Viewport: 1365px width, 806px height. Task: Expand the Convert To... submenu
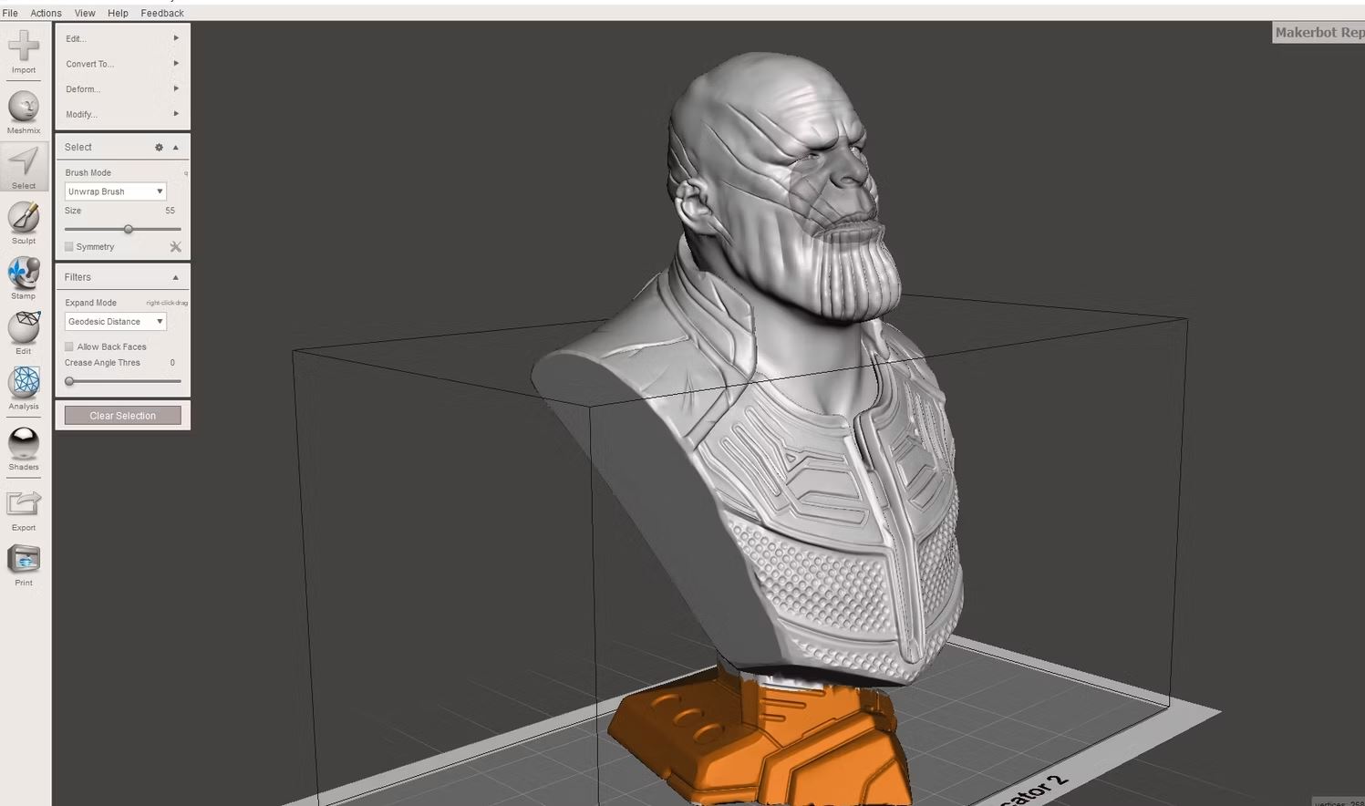122,64
